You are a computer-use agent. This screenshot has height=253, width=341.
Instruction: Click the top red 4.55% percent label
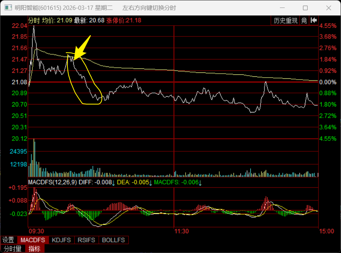(328, 26)
